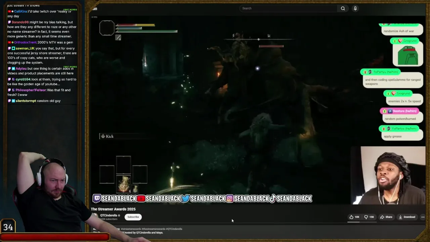Click the 'apply grease' chat bubble
Image resolution: width=430 pixels, height=242 pixels.
(x=402, y=136)
